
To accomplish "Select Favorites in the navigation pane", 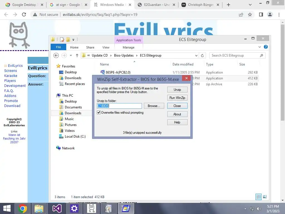I will click(x=68, y=66).
